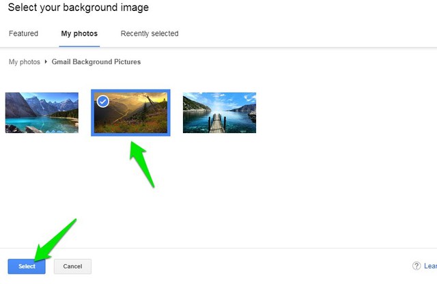This screenshot has width=437, height=284.
Task: Pick the wooden pier lake photo
Action: pos(219,113)
